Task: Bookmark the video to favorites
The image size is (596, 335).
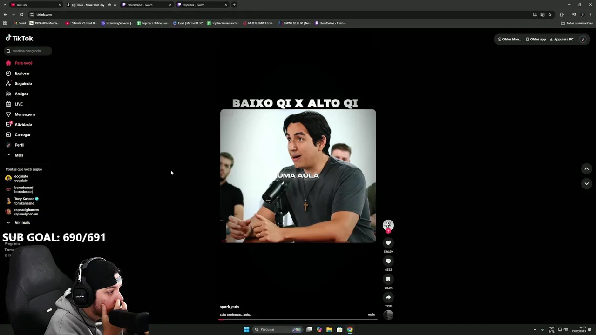Action: click(x=388, y=279)
